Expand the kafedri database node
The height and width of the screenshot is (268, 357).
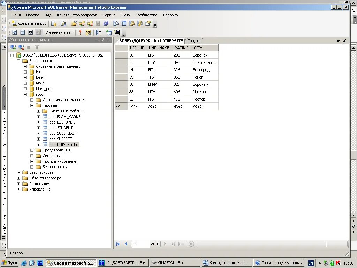25,78
